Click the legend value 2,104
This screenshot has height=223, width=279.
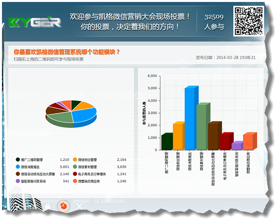[x=122, y=160]
